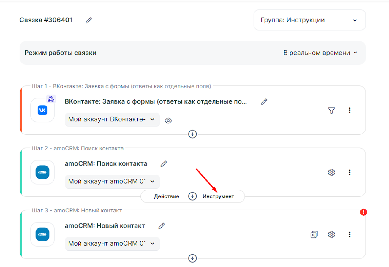Click the search-copy icon in Step 3
Image resolution: width=389 pixels, height=267 pixels.
pyautogui.click(x=314, y=234)
